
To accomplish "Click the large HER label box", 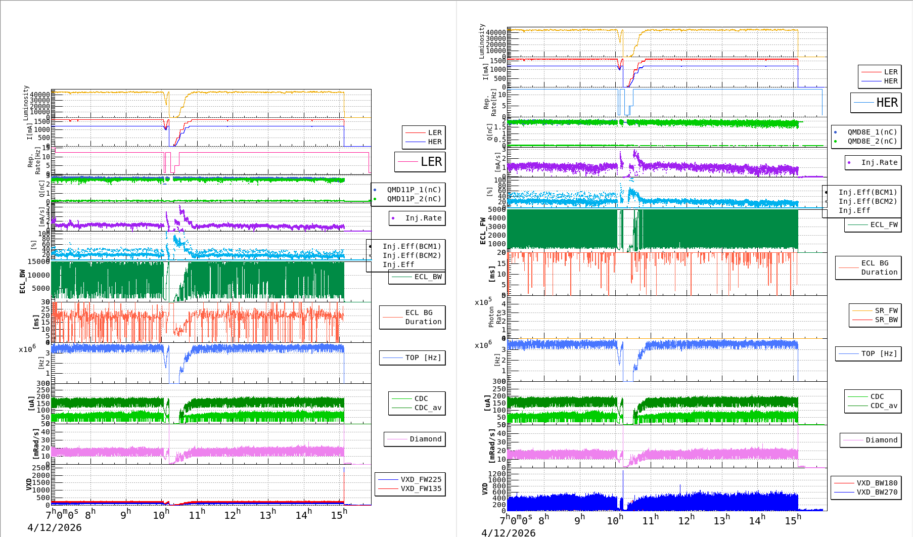I will click(876, 103).
